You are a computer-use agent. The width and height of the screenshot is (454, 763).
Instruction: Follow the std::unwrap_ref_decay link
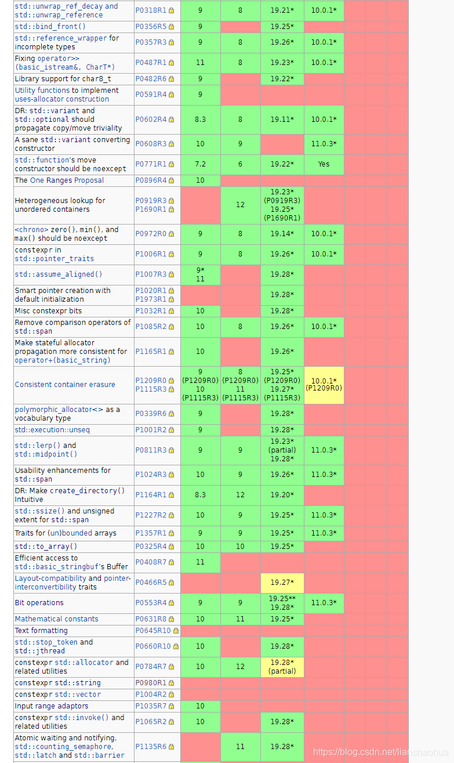[x=60, y=6]
